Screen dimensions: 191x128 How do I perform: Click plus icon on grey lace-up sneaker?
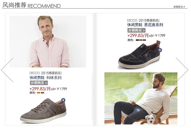pyautogui.click(x=63, y=100)
